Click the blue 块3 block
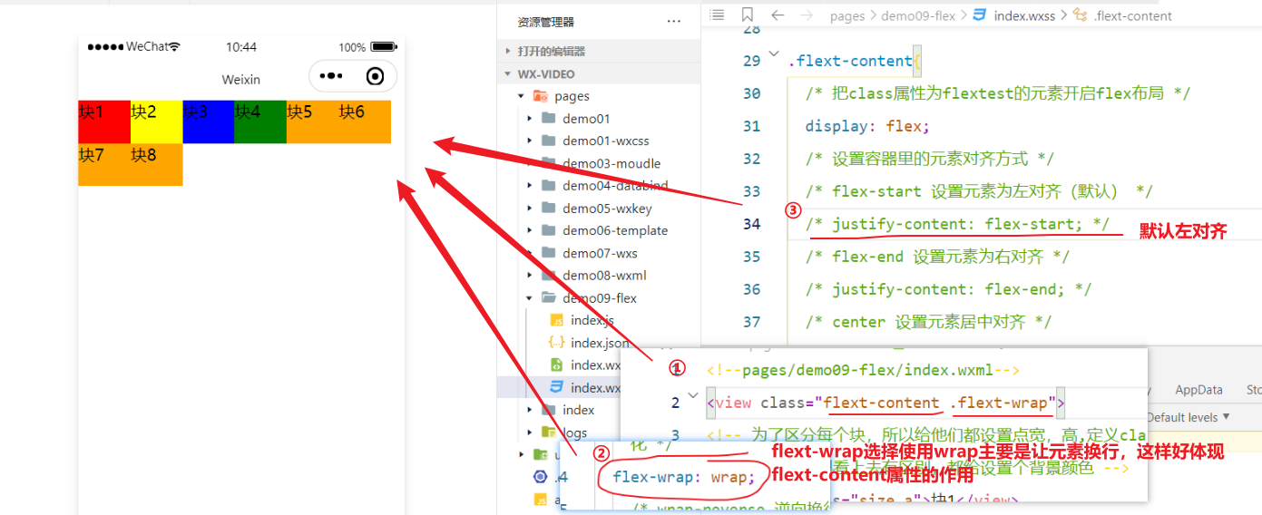This screenshot has width=1262, height=515. coord(209,121)
